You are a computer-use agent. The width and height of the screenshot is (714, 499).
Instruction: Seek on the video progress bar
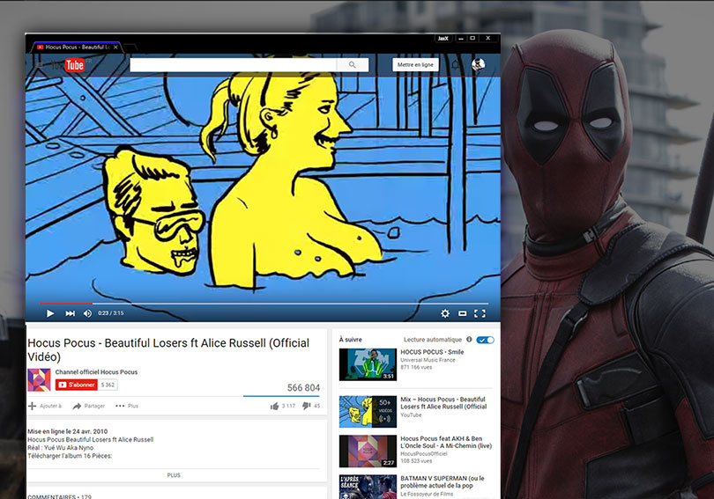pos(264,303)
